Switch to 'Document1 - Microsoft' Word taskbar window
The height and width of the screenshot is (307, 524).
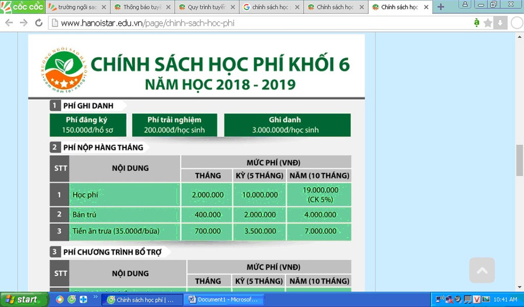pos(224,299)
